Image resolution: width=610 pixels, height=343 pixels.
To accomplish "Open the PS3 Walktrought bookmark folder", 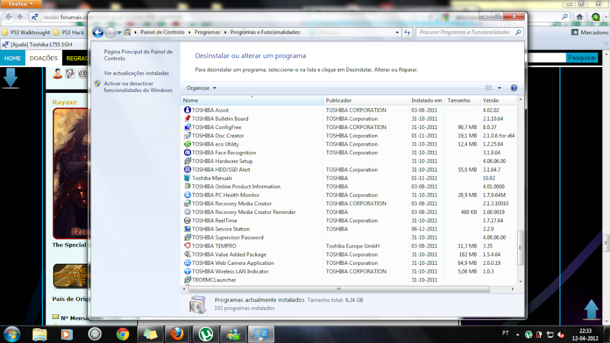I will point(26,32).
